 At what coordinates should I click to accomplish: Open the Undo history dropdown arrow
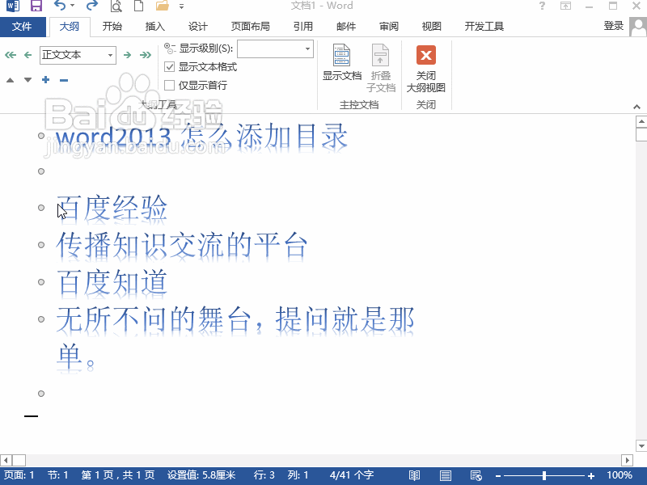pyautogui.click(x=73, y=6)
